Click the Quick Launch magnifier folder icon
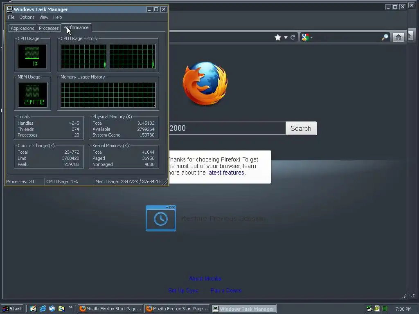The image size is (419, 314). [x=61, y=309]
